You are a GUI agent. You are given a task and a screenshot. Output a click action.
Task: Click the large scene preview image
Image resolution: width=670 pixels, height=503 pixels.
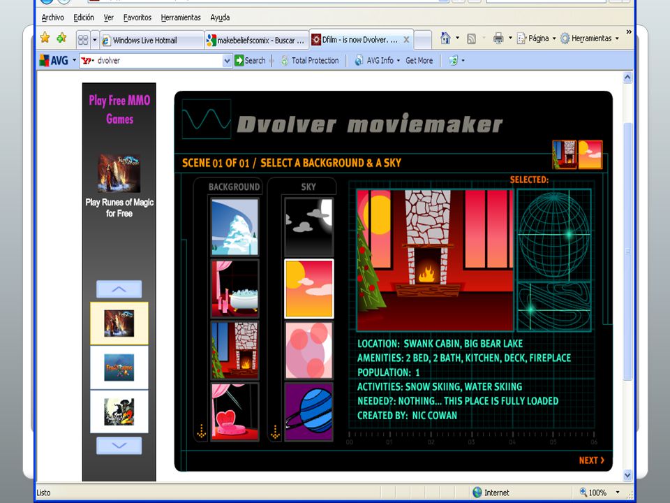point(435,260)
